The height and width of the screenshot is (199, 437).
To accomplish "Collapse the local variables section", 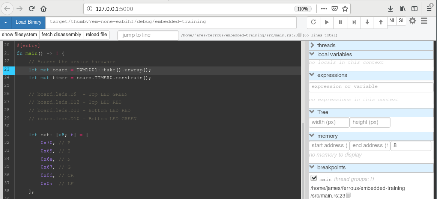I will pyautogui.click(x=312, y=54).
